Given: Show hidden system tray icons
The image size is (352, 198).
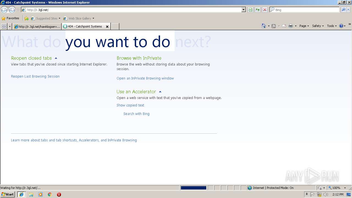Looking at the screenshot, I should (307, 194).
